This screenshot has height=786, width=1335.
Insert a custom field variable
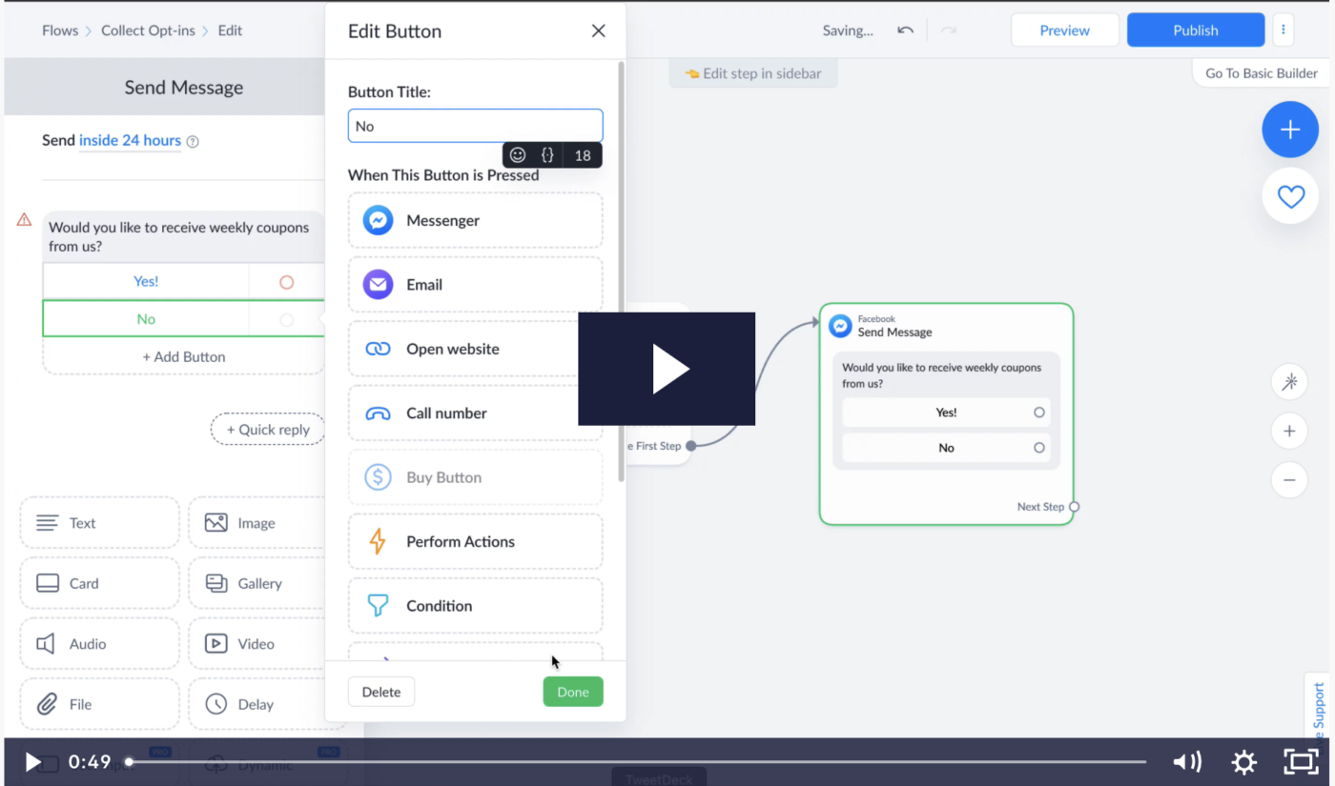coord(547,154)
